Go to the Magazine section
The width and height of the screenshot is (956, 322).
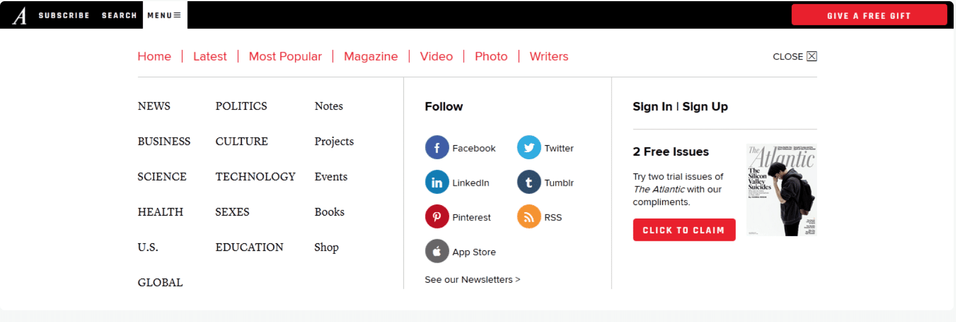pyautogui.click(x=371, y=56)
